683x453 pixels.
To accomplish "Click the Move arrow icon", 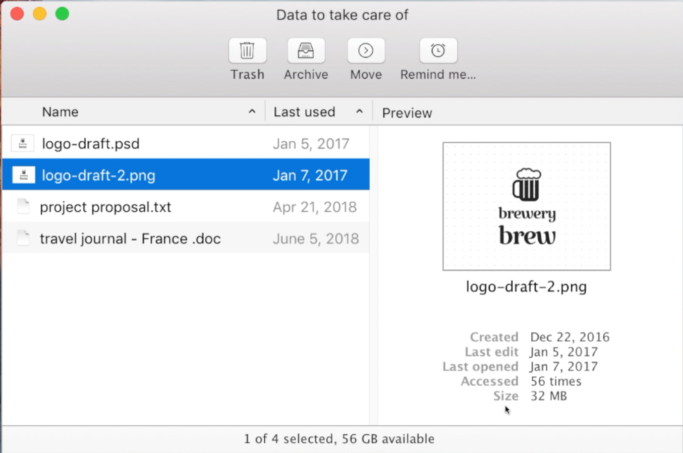I will coord(366,50).
